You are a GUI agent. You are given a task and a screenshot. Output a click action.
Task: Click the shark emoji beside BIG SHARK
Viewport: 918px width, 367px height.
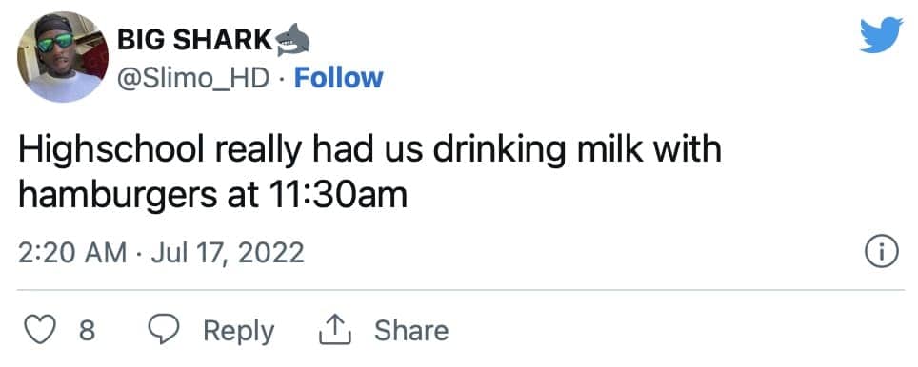292,40
